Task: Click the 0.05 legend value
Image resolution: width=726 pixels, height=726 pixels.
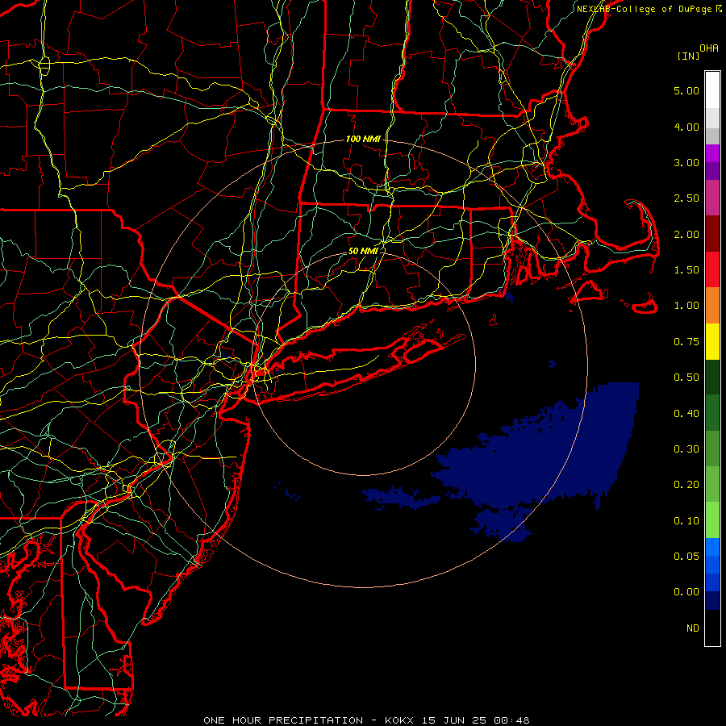Action: point(686,557)
